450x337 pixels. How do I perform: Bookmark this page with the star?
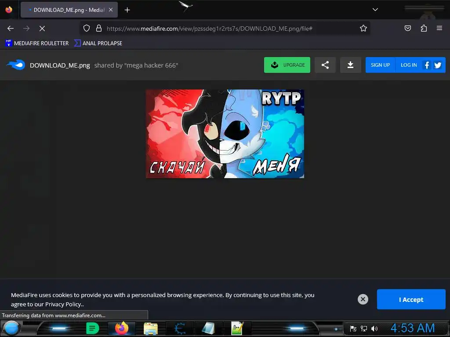click(x=363, y=29)
